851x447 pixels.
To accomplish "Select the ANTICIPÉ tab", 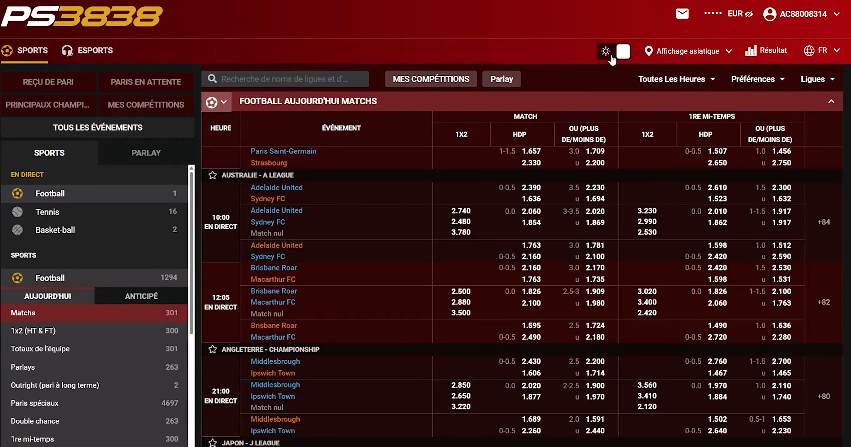I will (141, 296).
